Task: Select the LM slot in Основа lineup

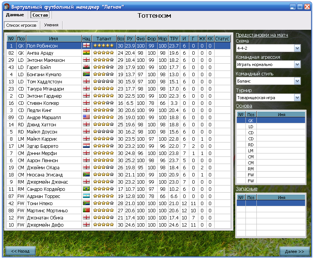Action: (x=271, y=151)
